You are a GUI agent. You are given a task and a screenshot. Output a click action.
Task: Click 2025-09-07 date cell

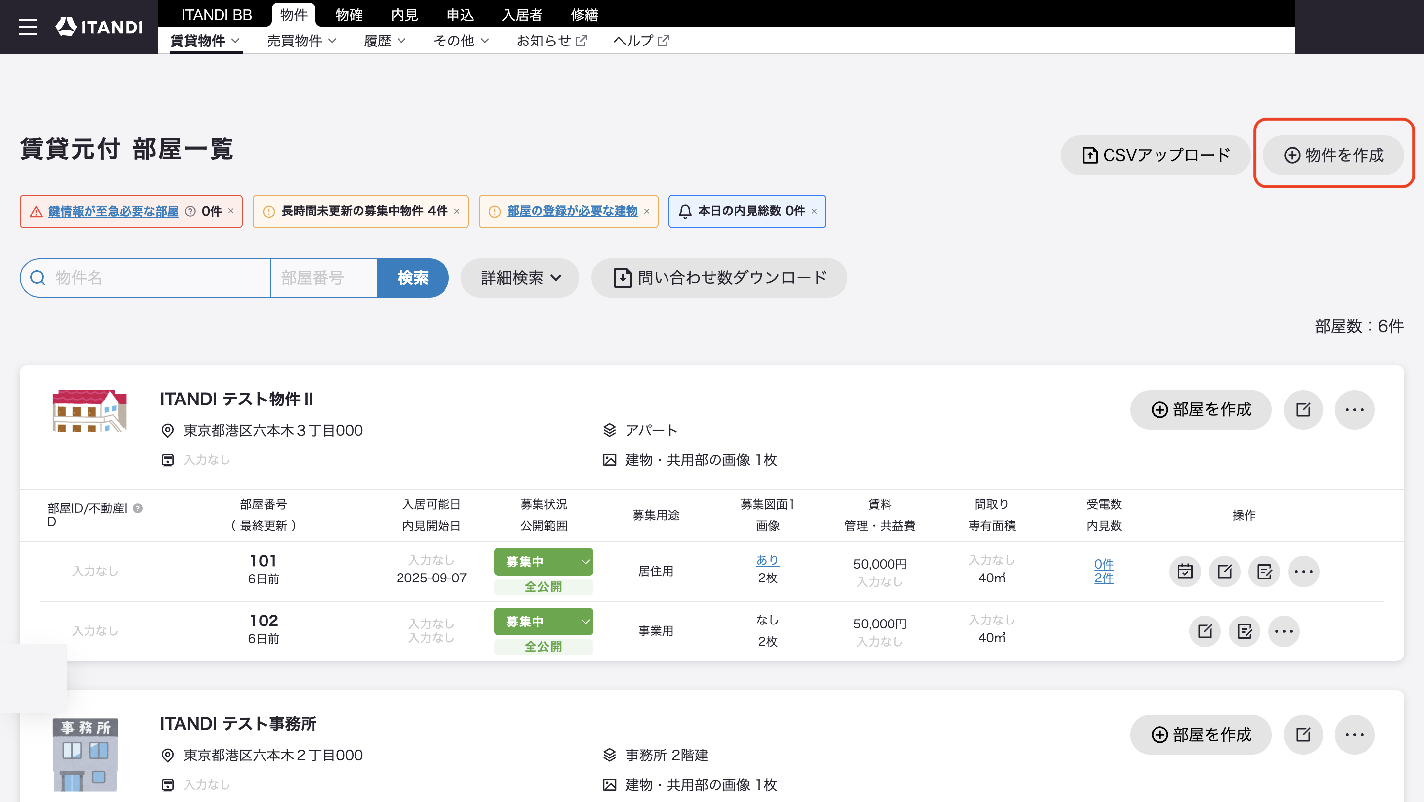[431, 578]
